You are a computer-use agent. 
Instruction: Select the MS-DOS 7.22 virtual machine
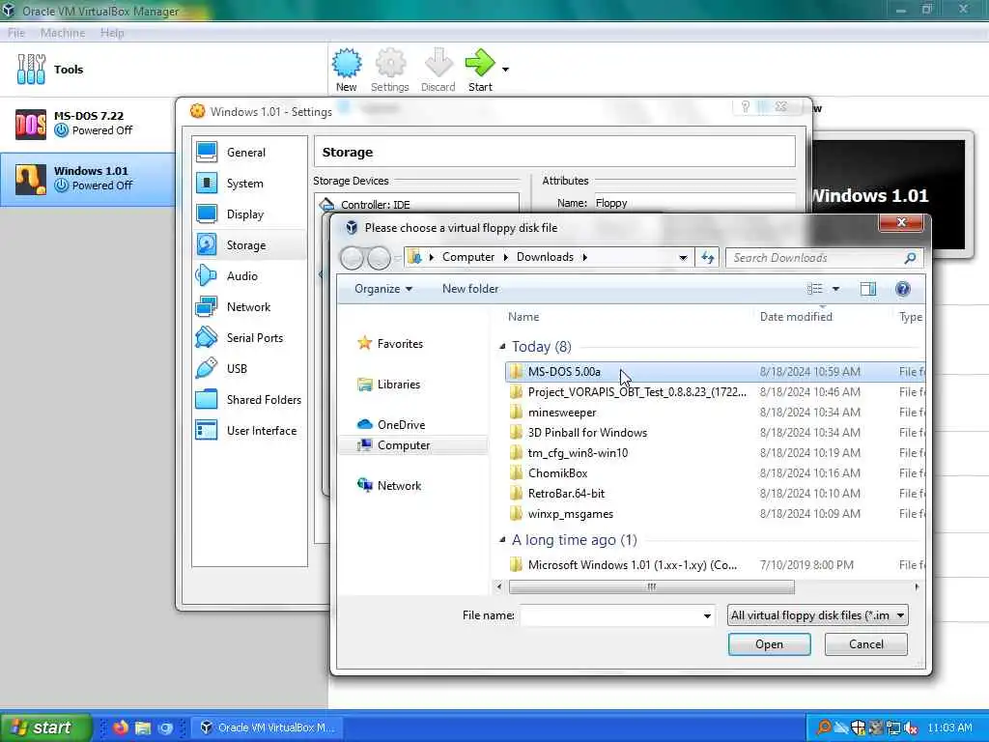[x=88, y=123]
